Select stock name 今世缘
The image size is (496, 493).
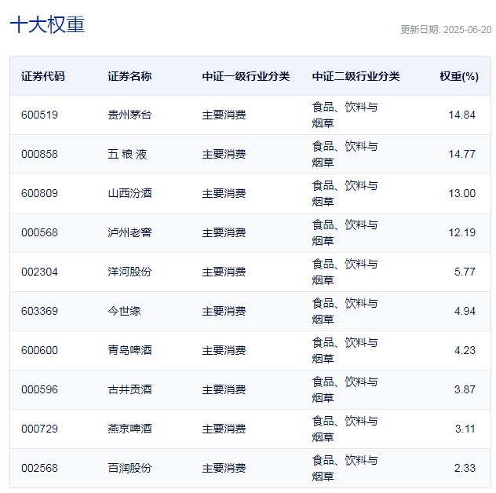(124, 311)
